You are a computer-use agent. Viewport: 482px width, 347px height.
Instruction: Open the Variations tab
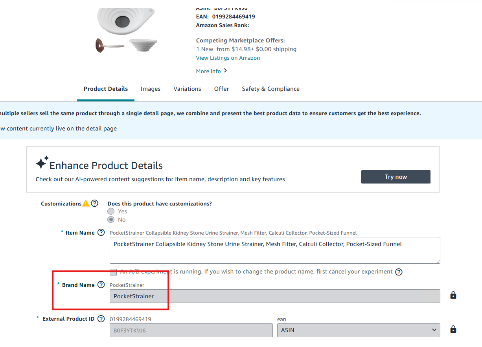click(x=187, y=89)
